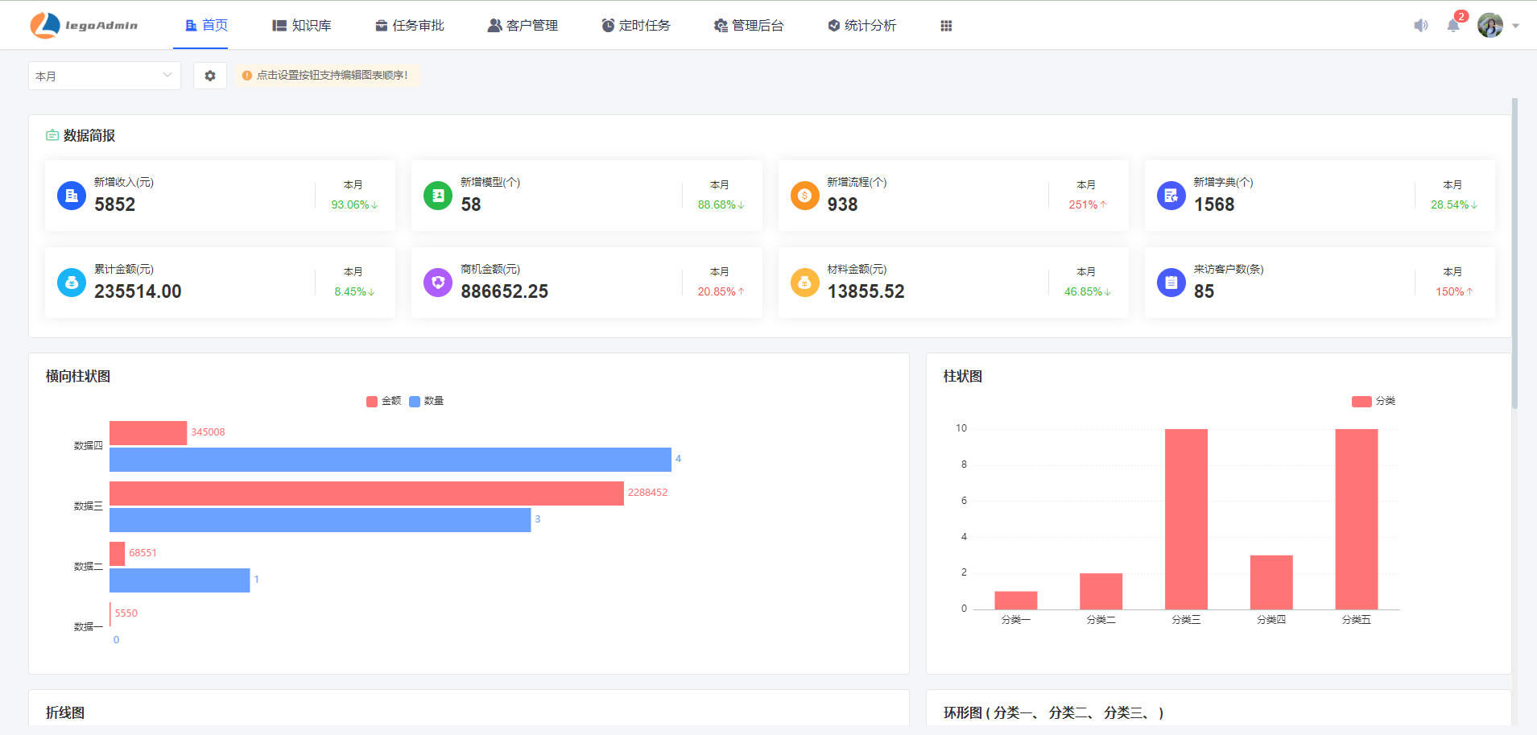
Task: Click the 新增流程 orange icon
Action: (804, 196)
